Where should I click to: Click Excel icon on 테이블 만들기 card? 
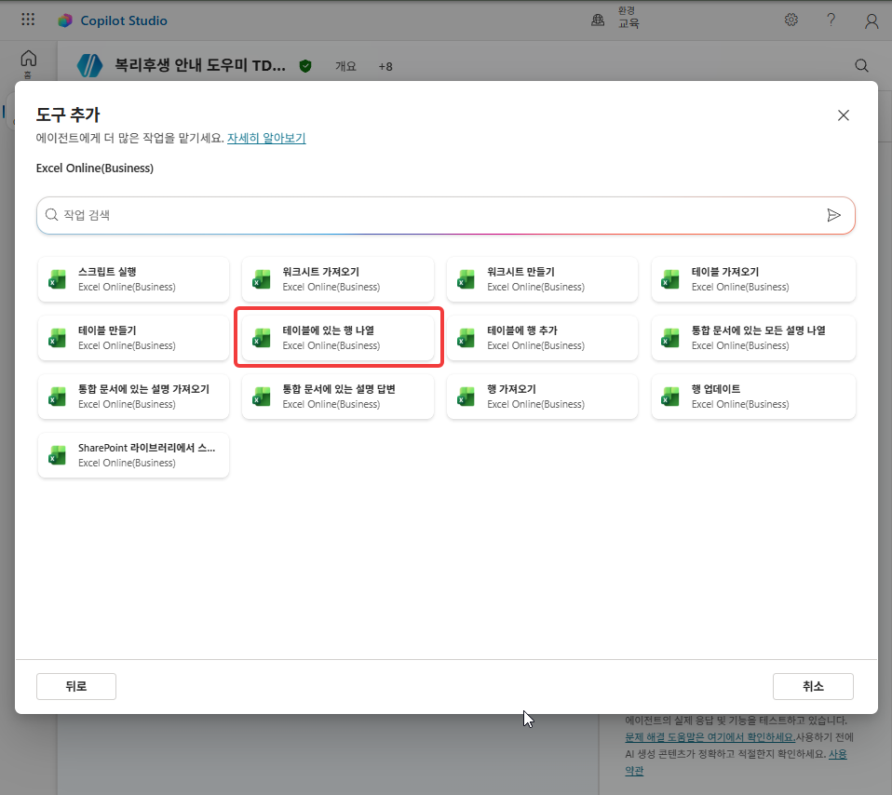57,338
